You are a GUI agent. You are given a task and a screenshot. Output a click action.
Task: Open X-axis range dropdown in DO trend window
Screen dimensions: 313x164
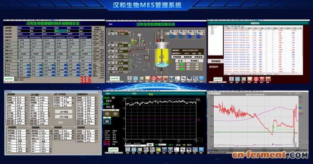pos(162,144)
